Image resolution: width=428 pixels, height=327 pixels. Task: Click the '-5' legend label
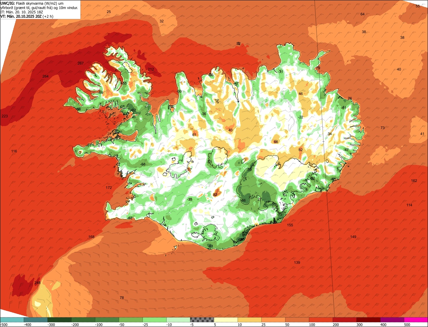point(193,325)
